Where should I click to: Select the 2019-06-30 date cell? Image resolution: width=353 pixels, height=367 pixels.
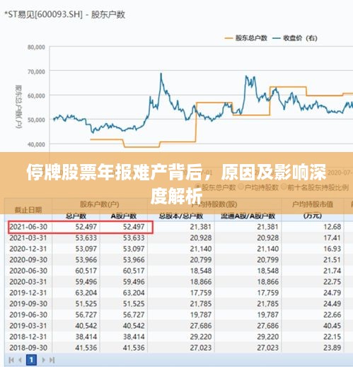[28, 315]
